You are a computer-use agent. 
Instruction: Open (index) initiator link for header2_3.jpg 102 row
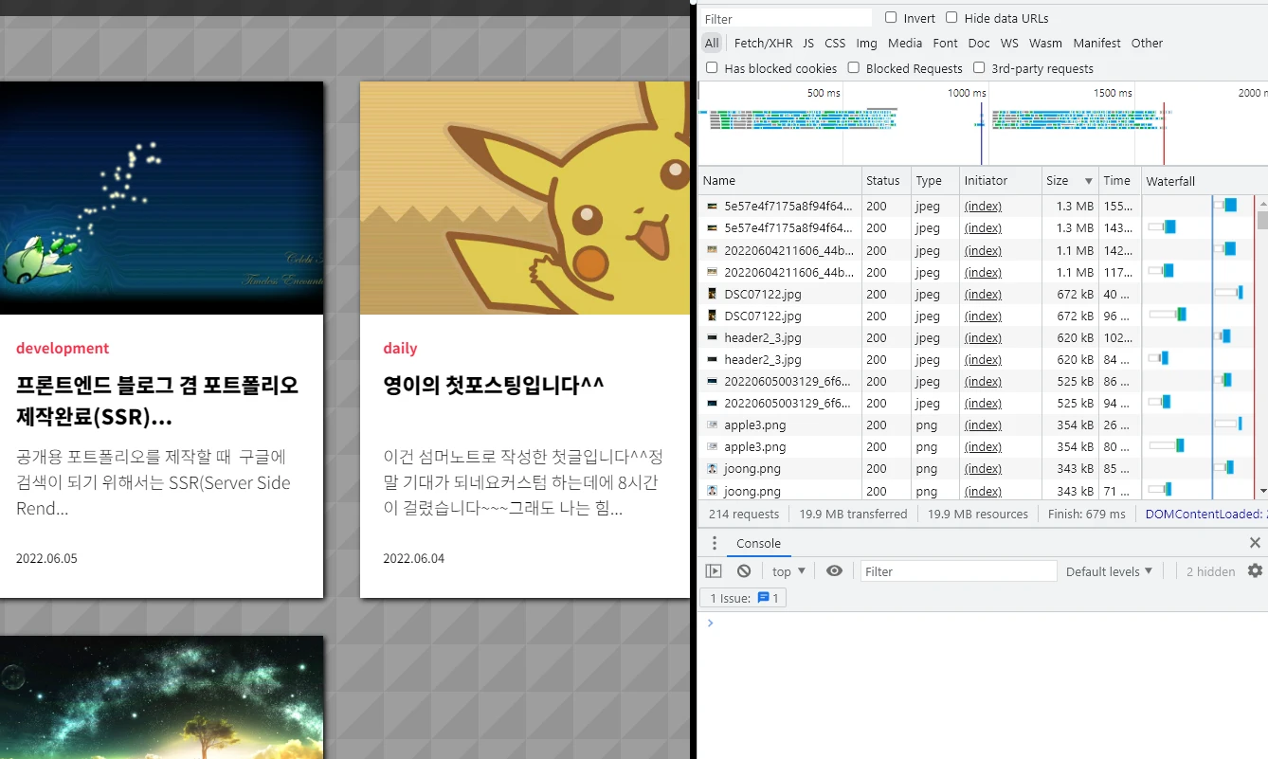point(983,337)
